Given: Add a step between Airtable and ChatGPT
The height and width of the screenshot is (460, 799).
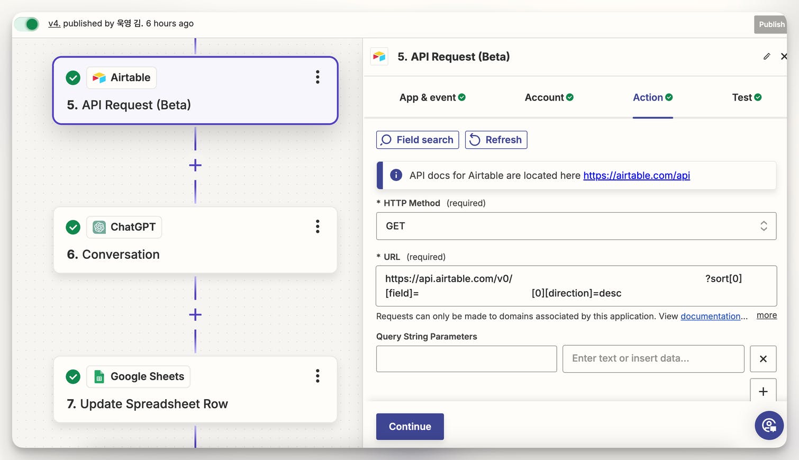Looking at the screenshot, I should click(195, 165).
